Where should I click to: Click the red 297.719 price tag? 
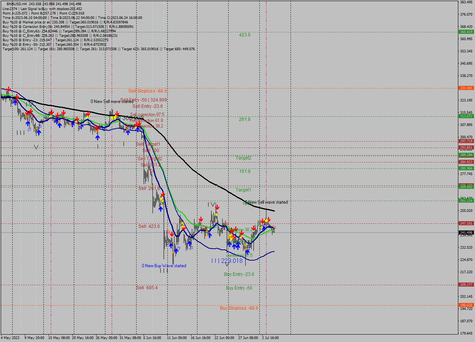[x=466, y=141]
